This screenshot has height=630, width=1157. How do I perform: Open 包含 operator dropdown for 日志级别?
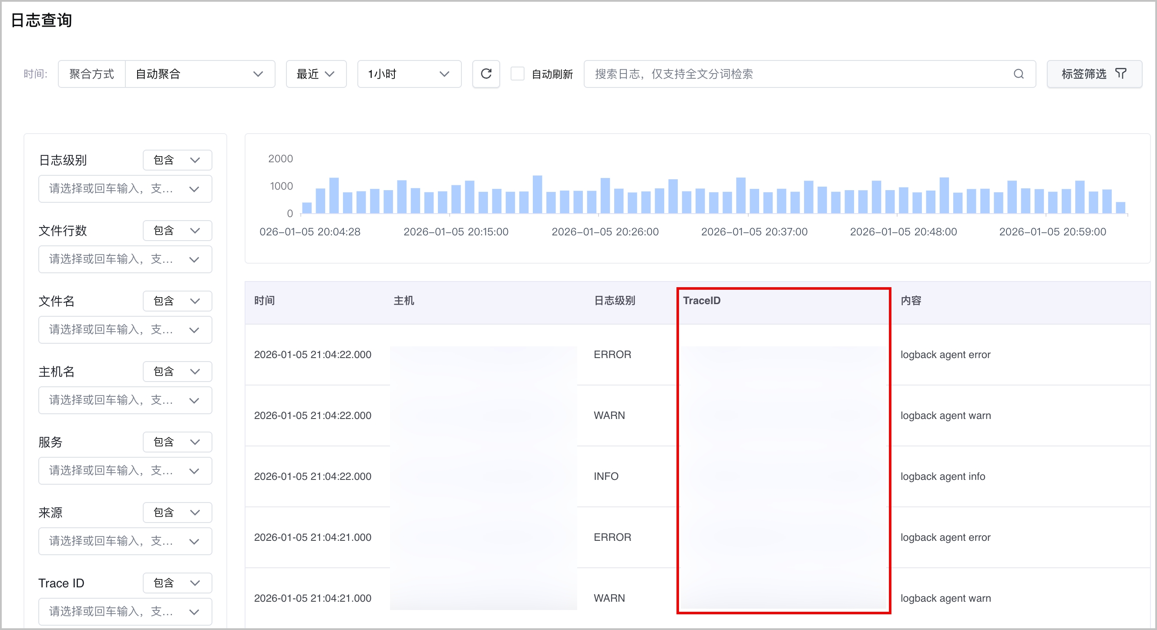[x=178, y=160]
